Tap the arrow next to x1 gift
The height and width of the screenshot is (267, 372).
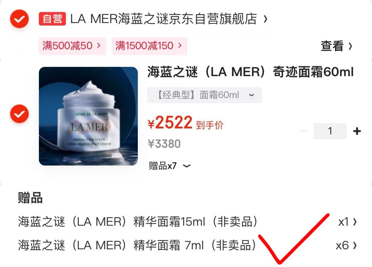pos(355,222)
